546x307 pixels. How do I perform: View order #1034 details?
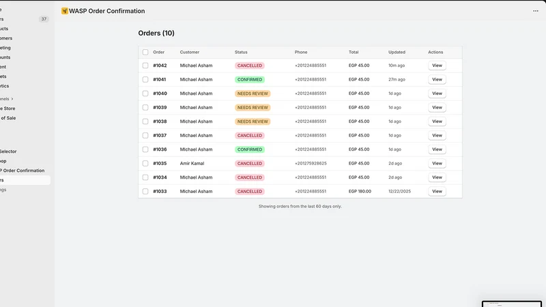pyautogui.click(x=437, y=177)
